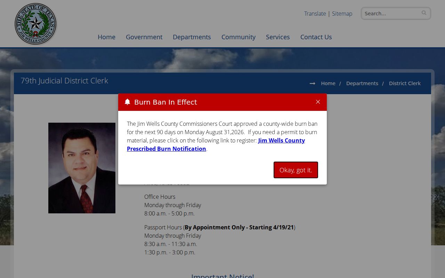
Task: Click "By Appointment Only - Starting 4/19/21" text
Action: click(x=239, y=227)
